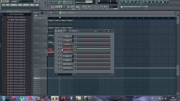
Task: Open the HELP menu
Action: click(x=37, y=5)
